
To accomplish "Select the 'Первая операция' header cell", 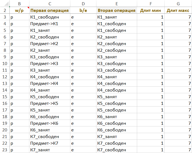I will 50,11.
